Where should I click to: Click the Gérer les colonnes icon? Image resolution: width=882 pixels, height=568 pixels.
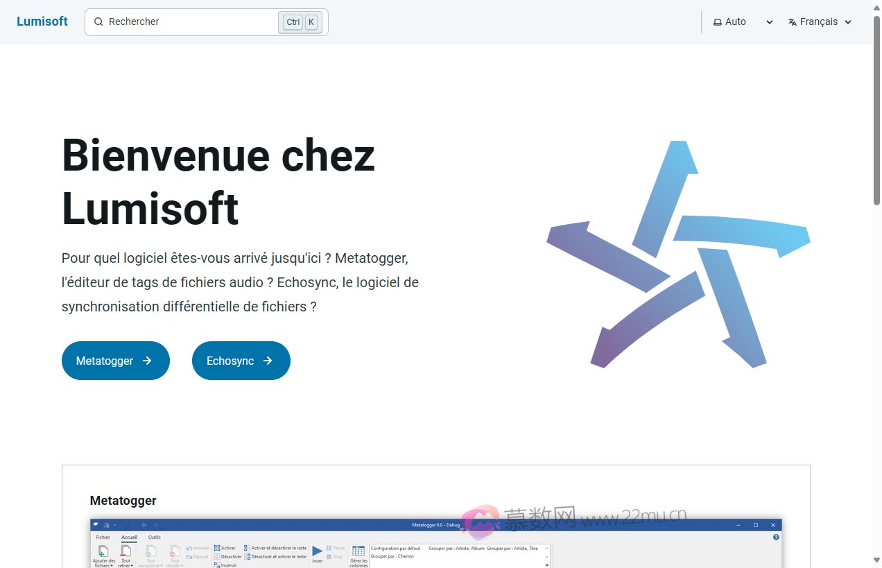(358, 551)
